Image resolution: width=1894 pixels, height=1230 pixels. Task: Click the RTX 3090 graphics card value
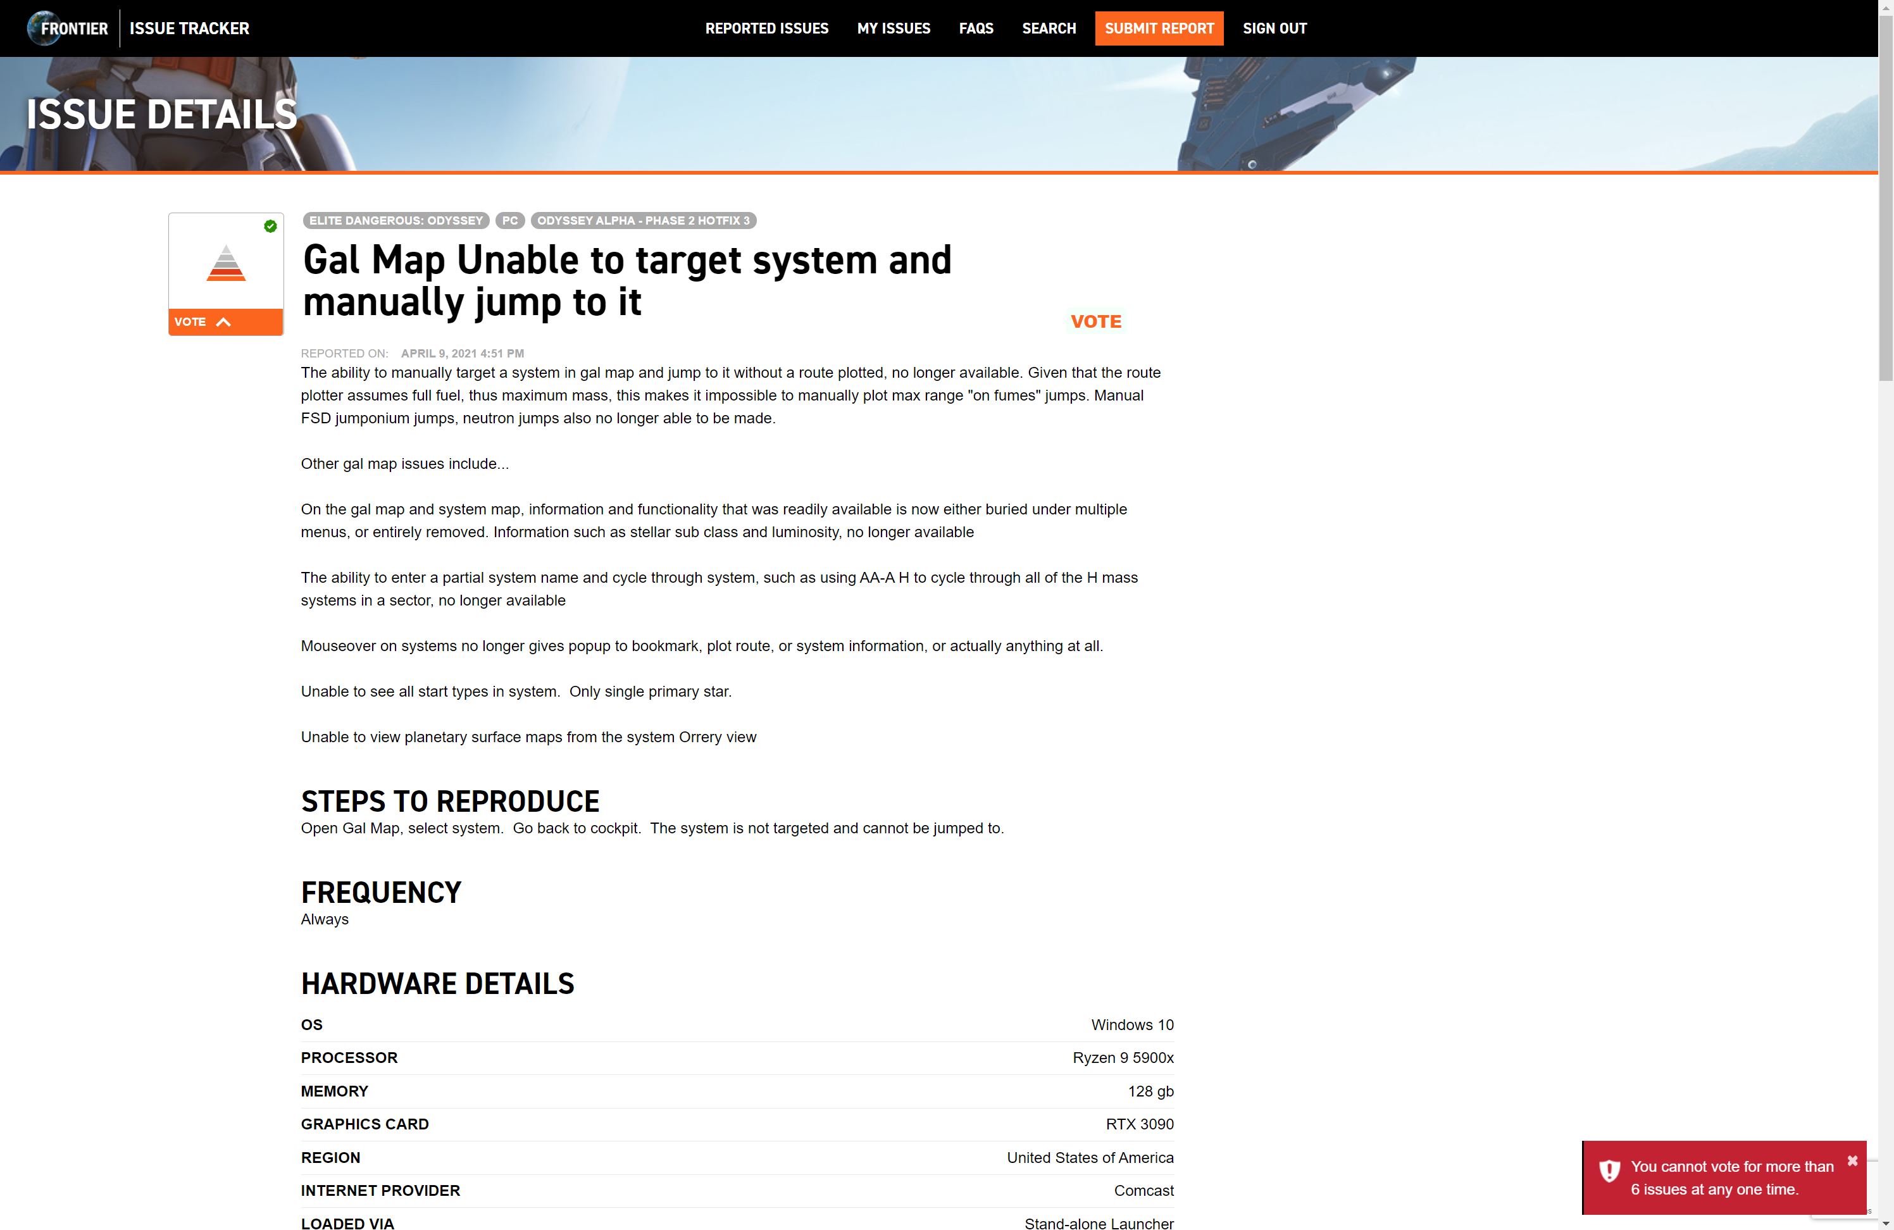pyautogui.click(x=1139, y=1124)
